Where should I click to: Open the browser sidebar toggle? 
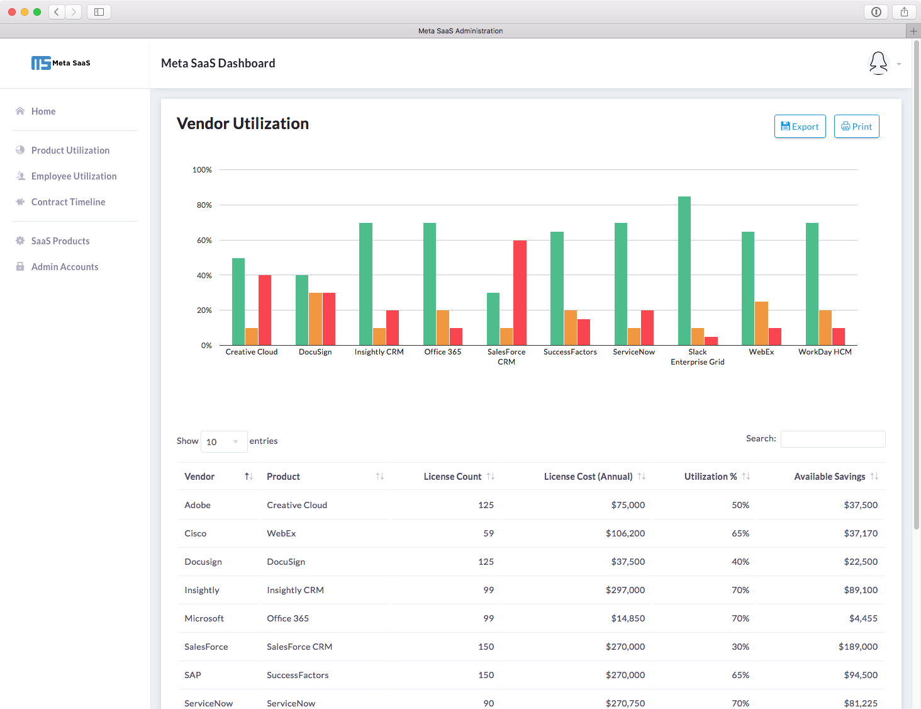pyautogui.click(x=99, y=11)
